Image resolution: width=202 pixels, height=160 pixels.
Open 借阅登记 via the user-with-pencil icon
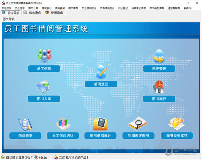(101, 71)
